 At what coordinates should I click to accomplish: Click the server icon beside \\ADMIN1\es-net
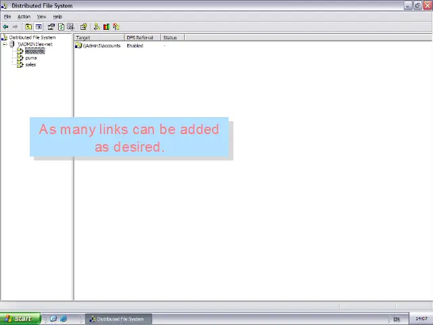coord(12,44)
